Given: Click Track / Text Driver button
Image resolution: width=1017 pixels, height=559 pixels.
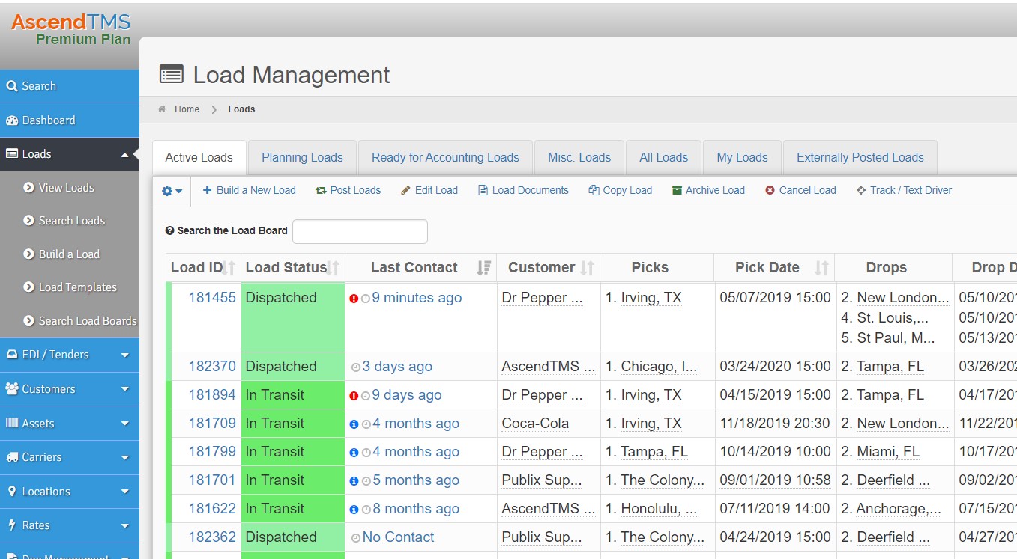Looking at the screenshot, I should [x=904, y=191].
